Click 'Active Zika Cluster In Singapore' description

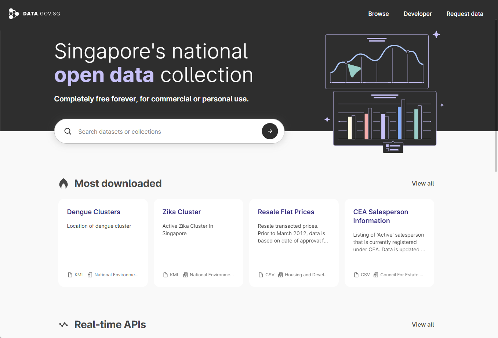(x=188, y=230)
